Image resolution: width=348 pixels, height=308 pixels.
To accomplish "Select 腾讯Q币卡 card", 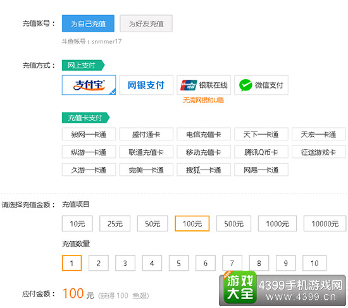I will (x=261, y=152).
